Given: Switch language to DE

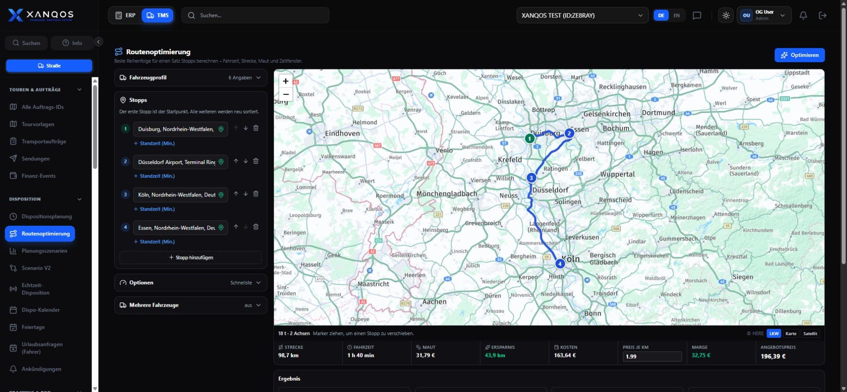Looking at the screenshot, I should pos(661,16).
